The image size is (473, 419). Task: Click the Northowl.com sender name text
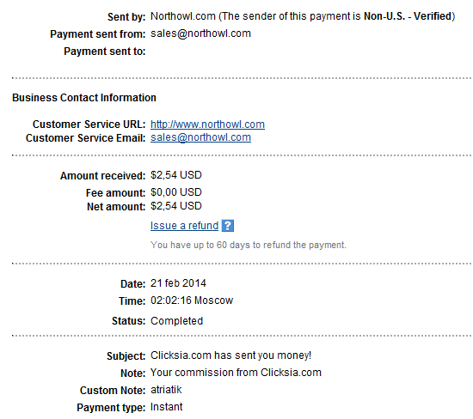click(183, 16)
